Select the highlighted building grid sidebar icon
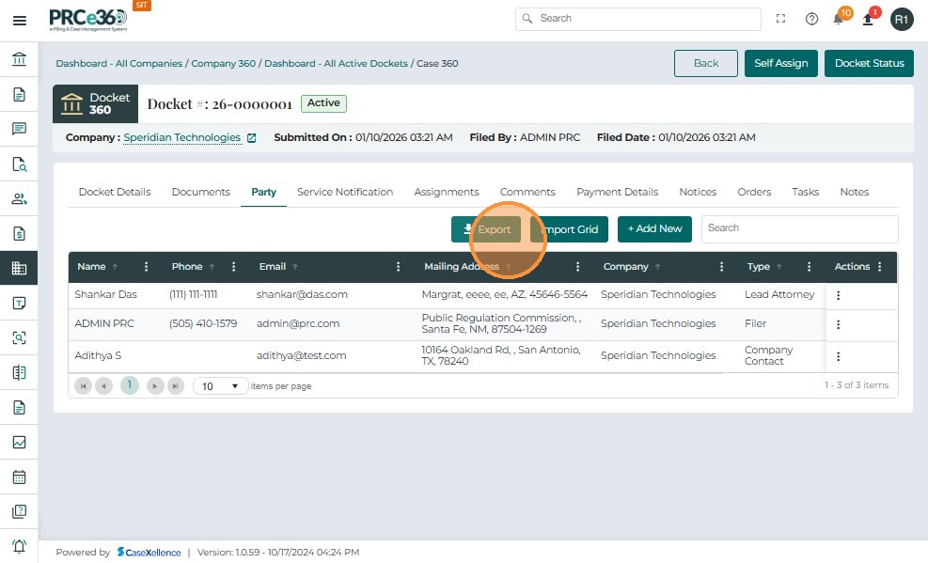928x563 pixels. tap(19, 268)
